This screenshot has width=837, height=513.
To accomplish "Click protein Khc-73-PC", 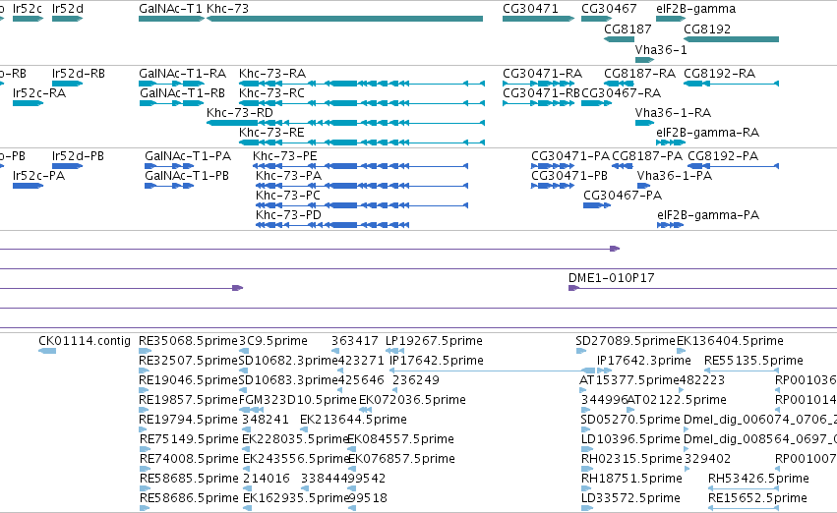I will [x=362, y=205].
